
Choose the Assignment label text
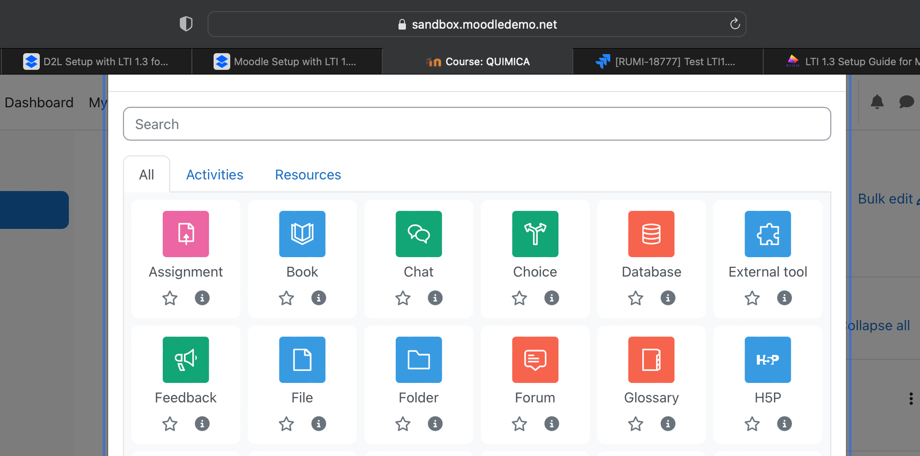(x=186, y=272)
